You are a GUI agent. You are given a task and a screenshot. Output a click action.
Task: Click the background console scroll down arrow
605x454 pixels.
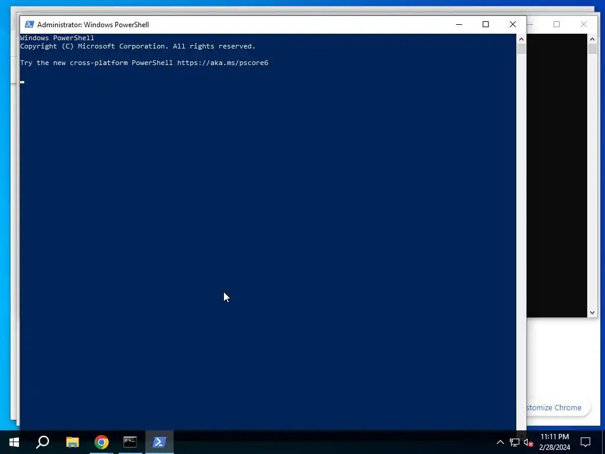click(592, 313)
